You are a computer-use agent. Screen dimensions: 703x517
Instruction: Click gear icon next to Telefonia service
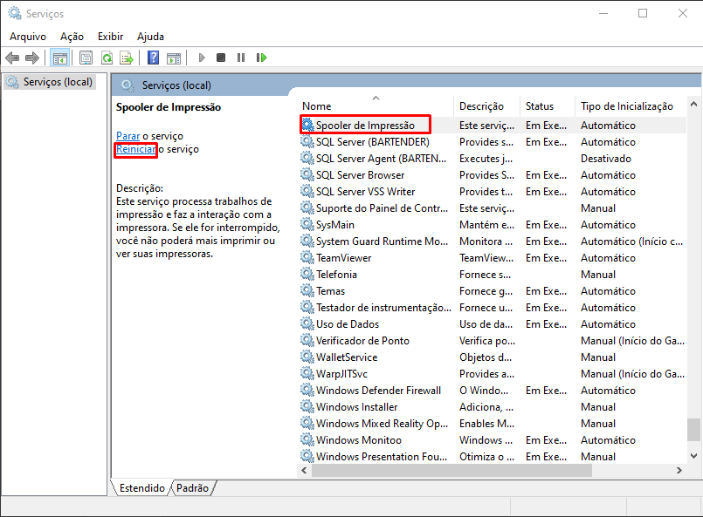[307, 275]
